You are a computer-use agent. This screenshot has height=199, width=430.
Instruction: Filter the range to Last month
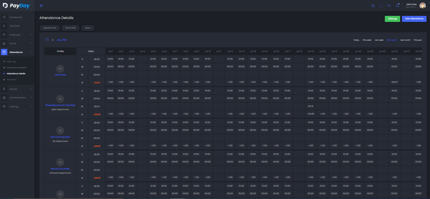pos(405,40)
